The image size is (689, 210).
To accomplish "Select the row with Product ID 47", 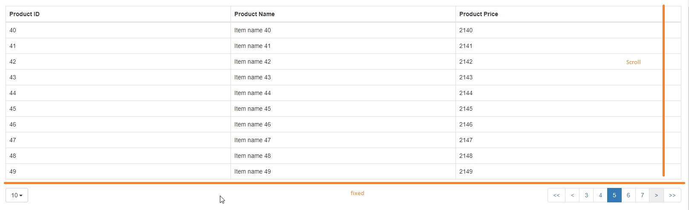I will pyautogui.click(x=343, y=140).
